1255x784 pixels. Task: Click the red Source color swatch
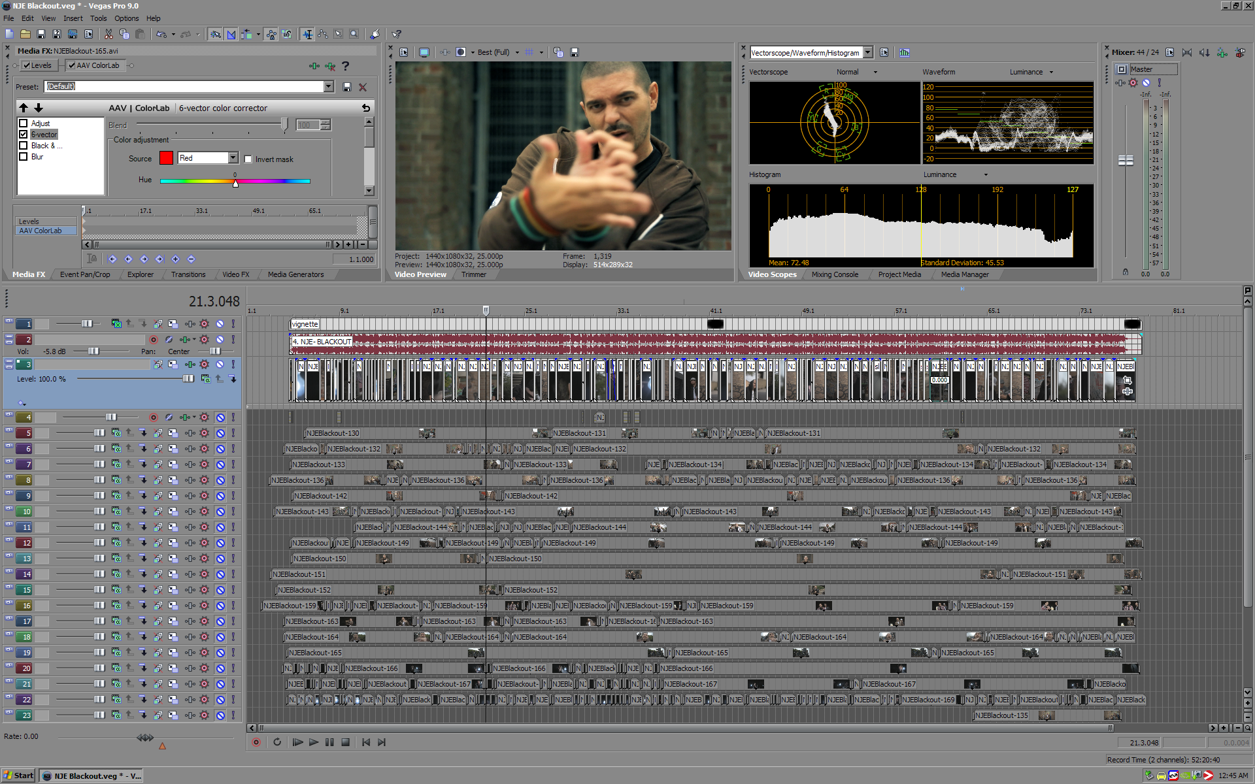tap(166, 158)
